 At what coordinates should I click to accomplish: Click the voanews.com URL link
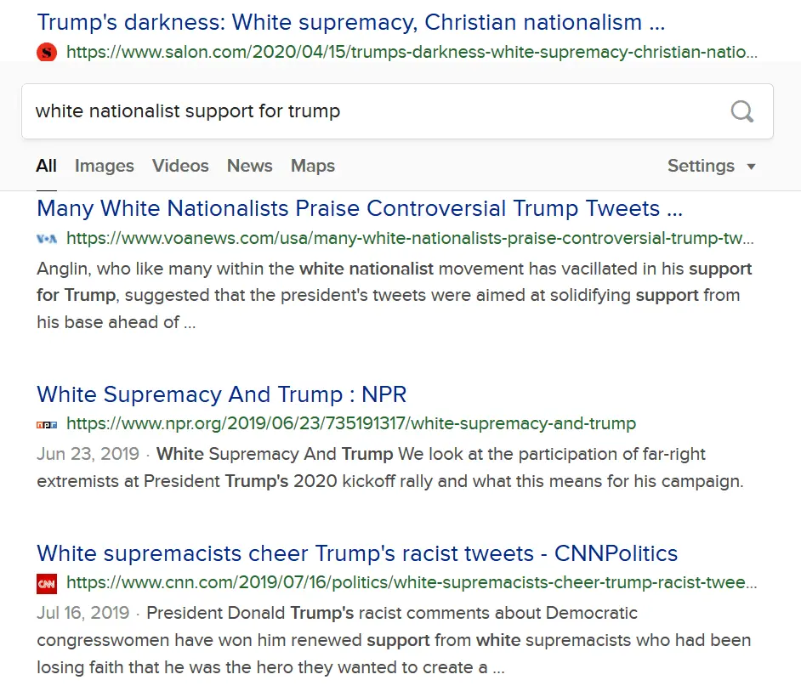point(409,239)
